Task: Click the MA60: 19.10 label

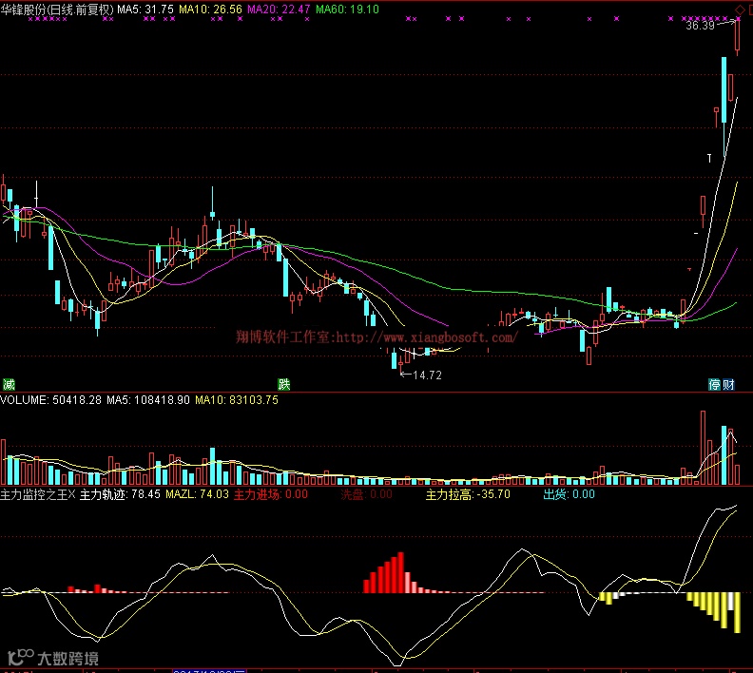Action: (347, 10)
